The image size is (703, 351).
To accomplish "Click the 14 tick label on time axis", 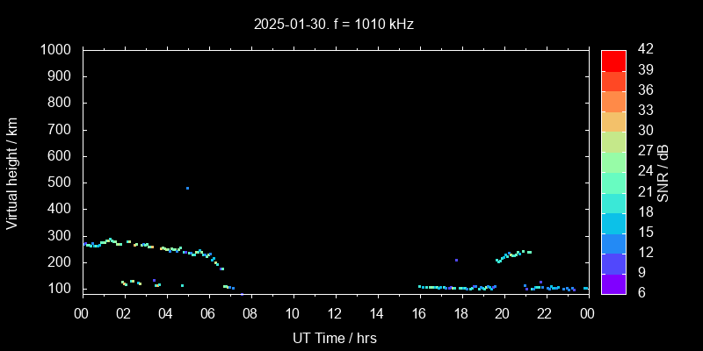I will [376, 313].
